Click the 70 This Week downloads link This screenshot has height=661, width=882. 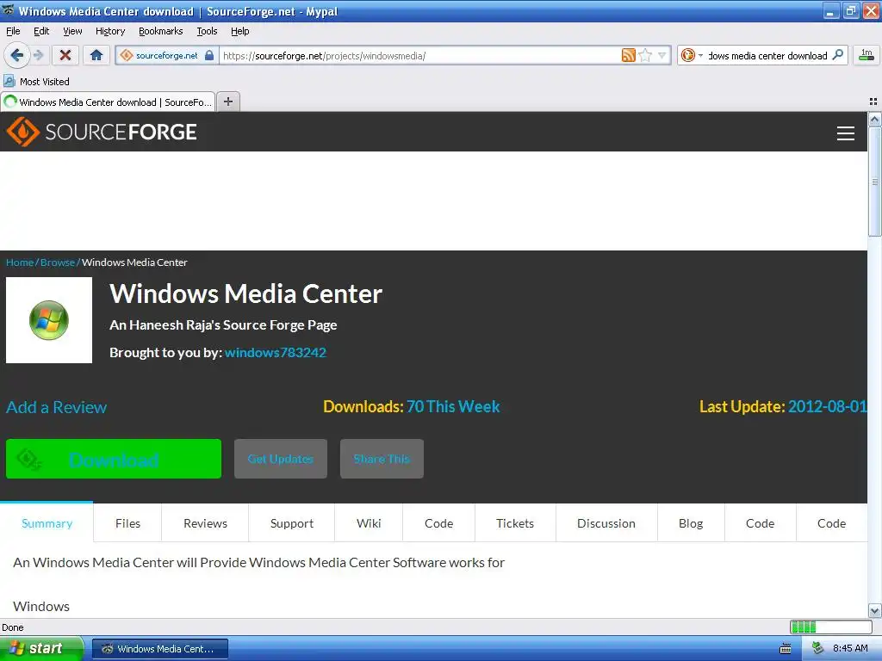[x=453, y=406]
